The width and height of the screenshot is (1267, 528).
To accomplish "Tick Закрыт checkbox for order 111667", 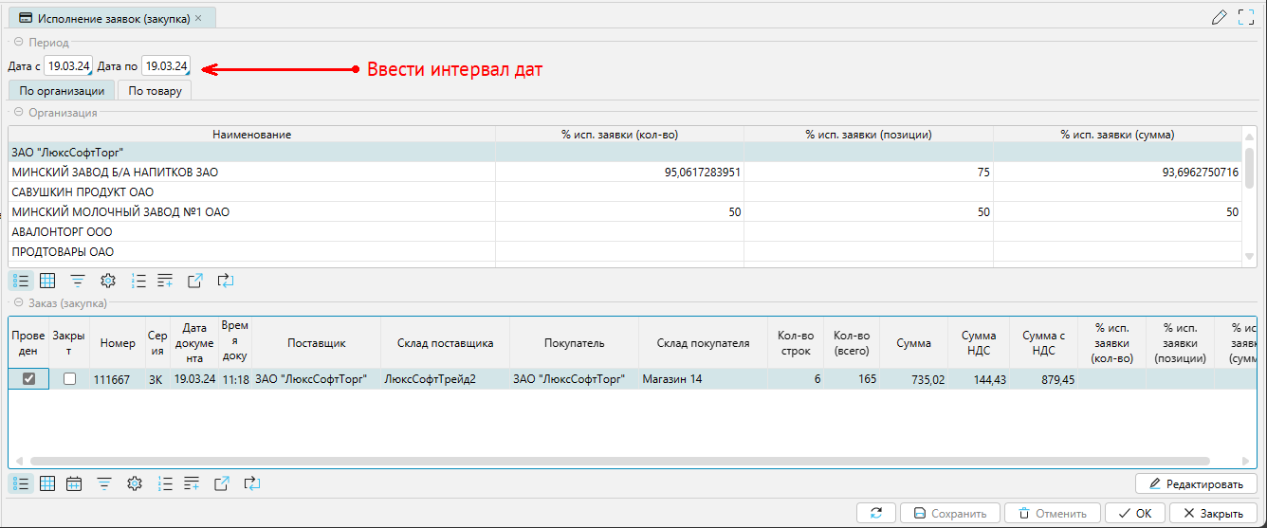I will tap(69, 379).
